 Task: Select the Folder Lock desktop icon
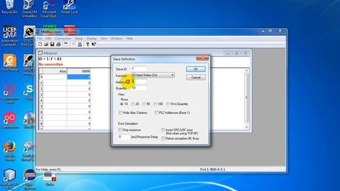pyautogui.click(x=70, y=7)
